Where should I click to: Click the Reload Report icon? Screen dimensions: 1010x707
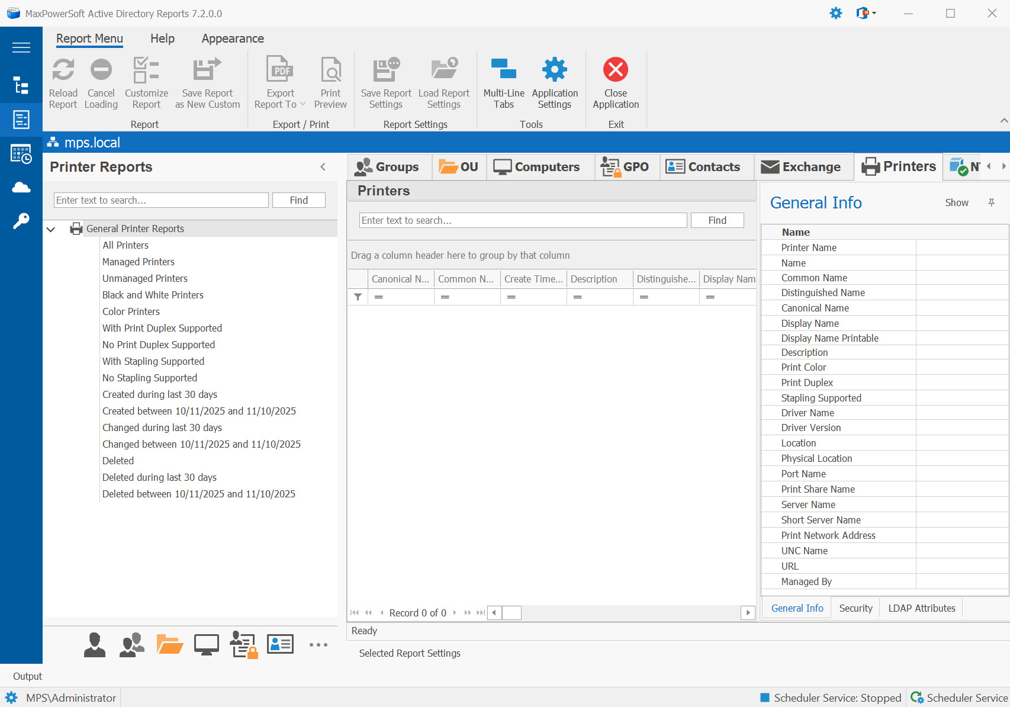coord(63,70)
